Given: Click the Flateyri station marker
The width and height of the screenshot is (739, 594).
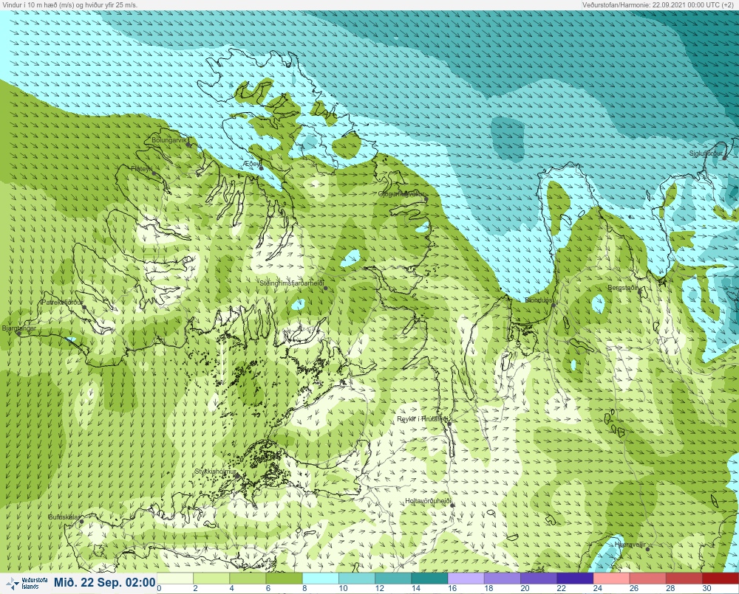Looking at the screenshot, I should tap(154, 173).
